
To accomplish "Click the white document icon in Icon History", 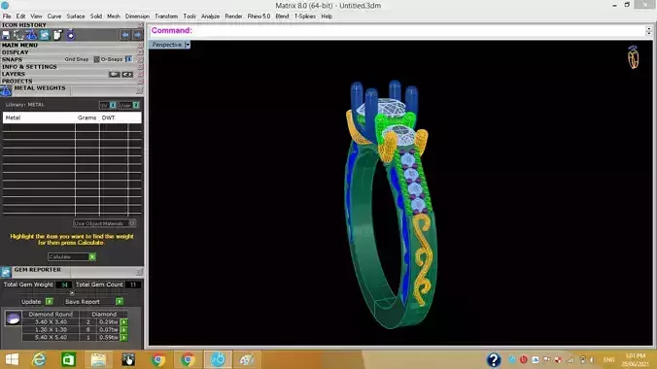I will coord(57,35).
